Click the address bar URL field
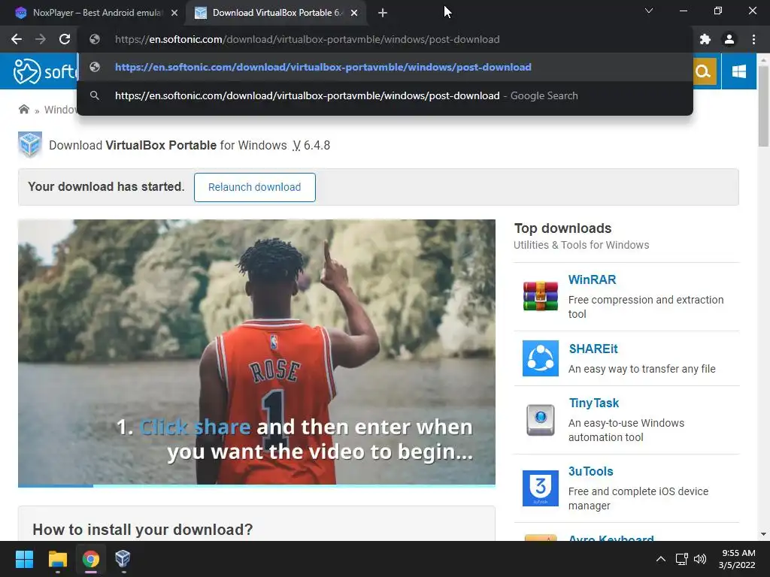 (x=385, y=39)
